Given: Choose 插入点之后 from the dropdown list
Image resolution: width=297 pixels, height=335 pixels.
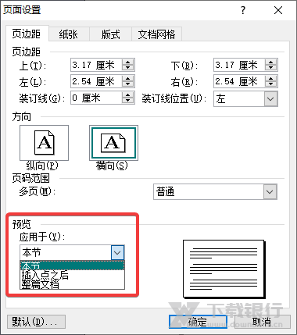Looking at the screenshot, I should (x=72, y=275).
